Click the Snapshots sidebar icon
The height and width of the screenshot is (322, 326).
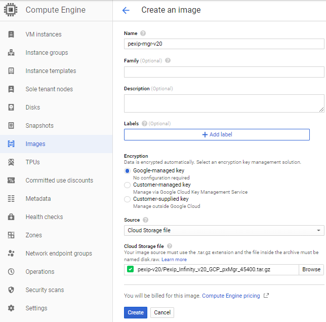(11, 126)
